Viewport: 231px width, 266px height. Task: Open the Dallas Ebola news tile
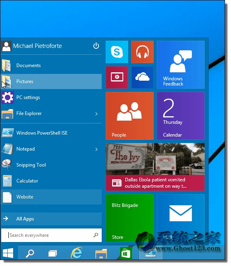(155, 167)
